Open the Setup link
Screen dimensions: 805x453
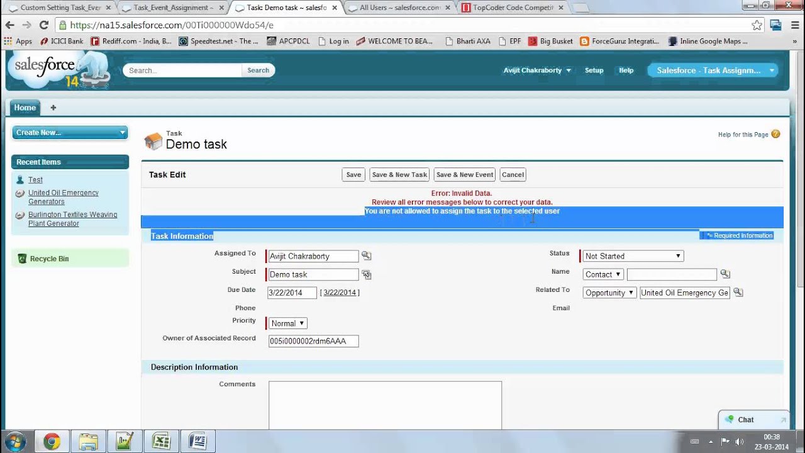[594, 70]
